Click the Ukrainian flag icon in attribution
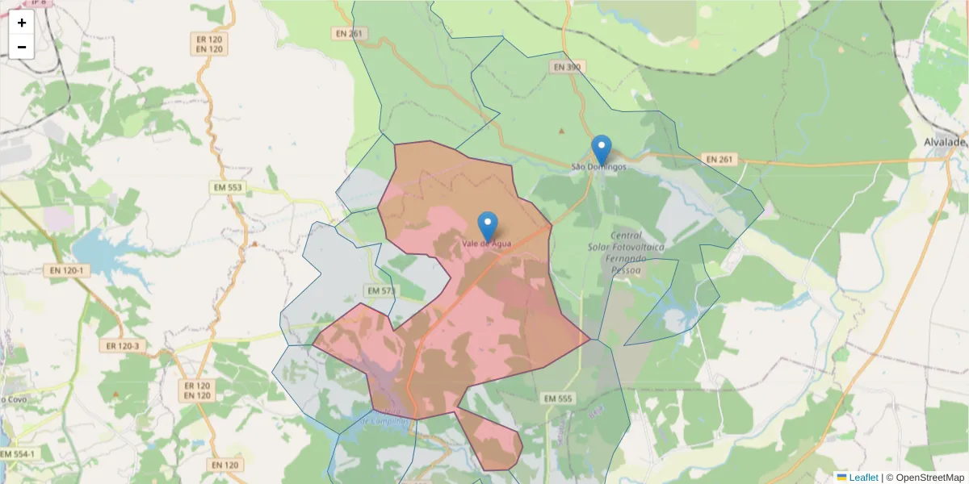The height and width of the screenshot is (484, 969). click(842, 478)
